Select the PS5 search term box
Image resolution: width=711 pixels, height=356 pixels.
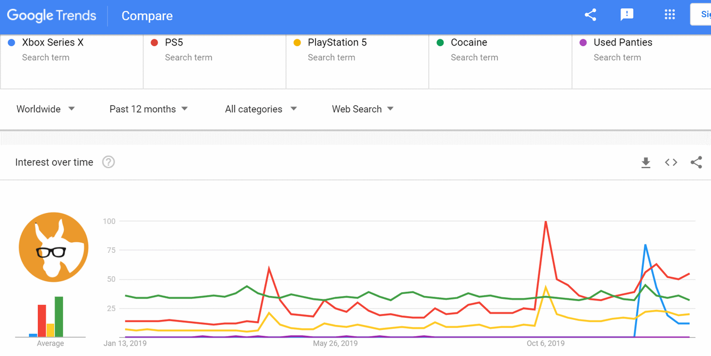click(x=214, y=62)
